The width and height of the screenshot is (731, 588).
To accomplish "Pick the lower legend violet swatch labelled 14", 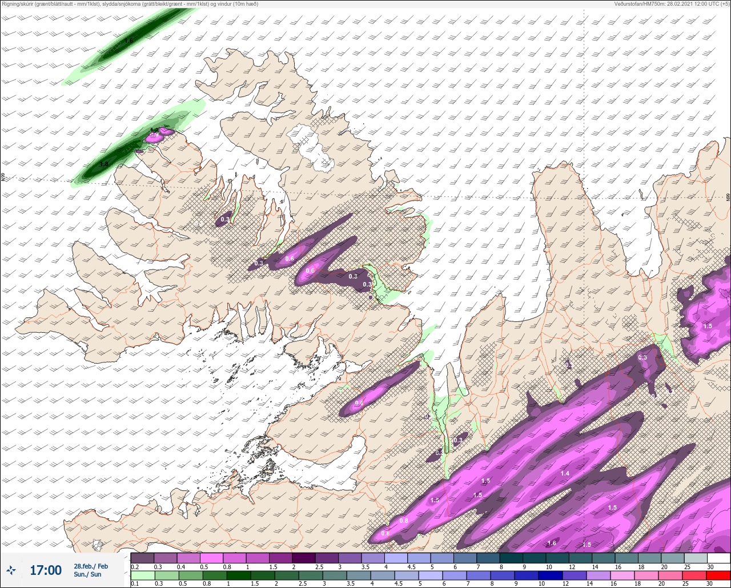I will [598, 575].
